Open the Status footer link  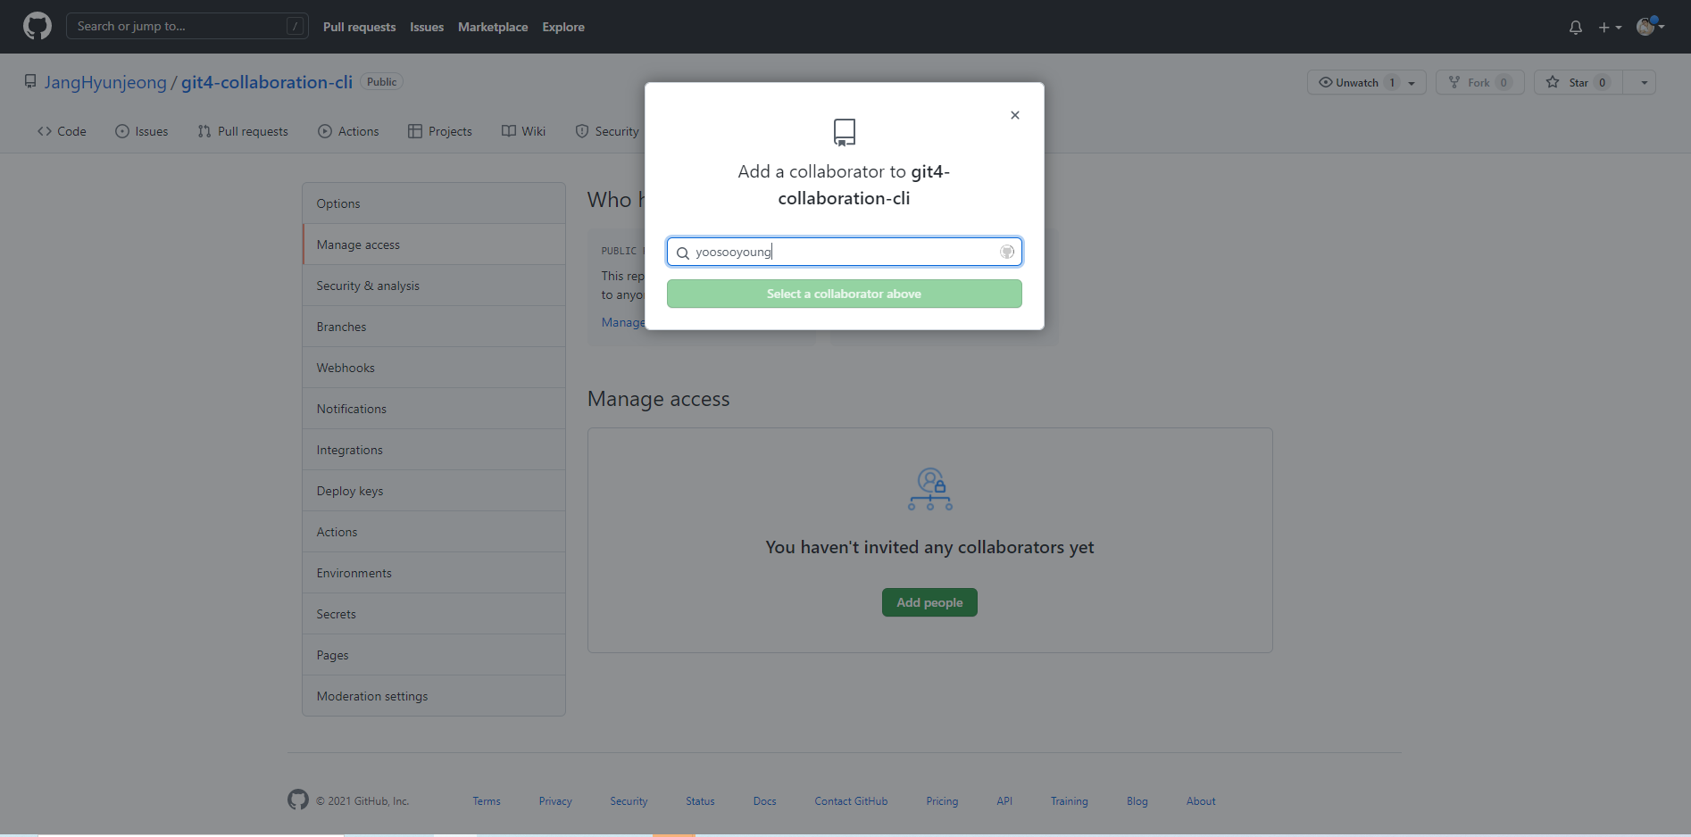pos(700,801)
